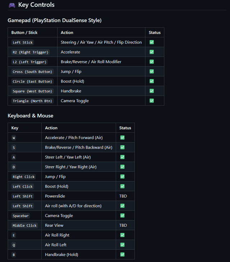Click checkmark for Cross South Button
Viewport: 230px width, 262px height.
pyautogui.click(x=152, y=71)
